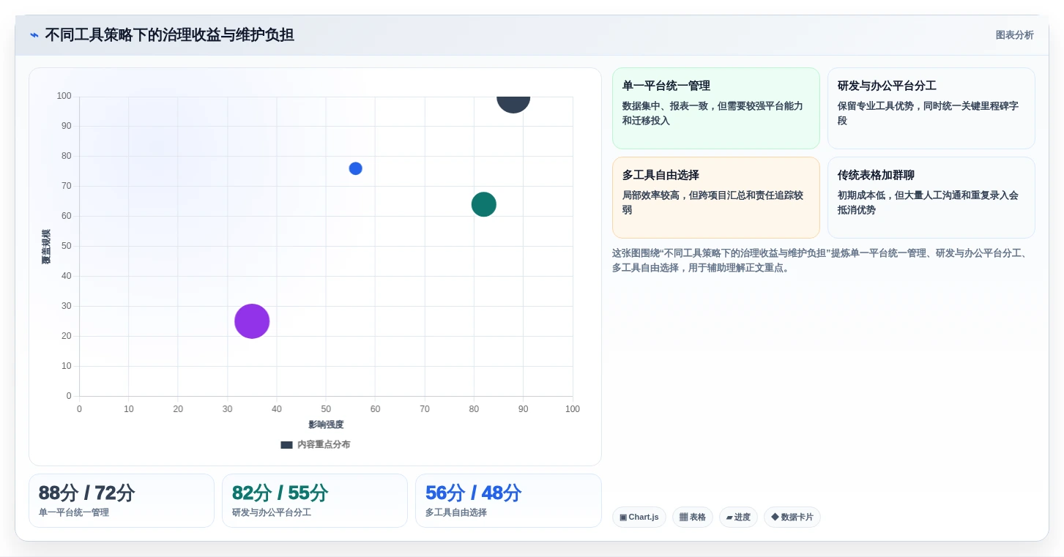Click the 覆盖规模 y-axis title

[46, 247]
